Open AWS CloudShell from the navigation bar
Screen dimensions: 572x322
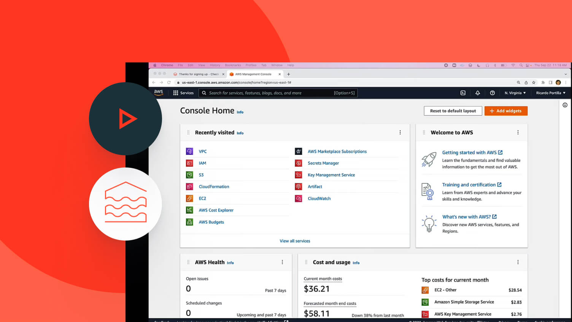463,93
